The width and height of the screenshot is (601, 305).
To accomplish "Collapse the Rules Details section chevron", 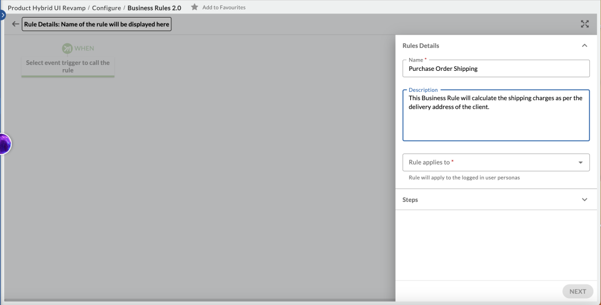I will (584, 46).
